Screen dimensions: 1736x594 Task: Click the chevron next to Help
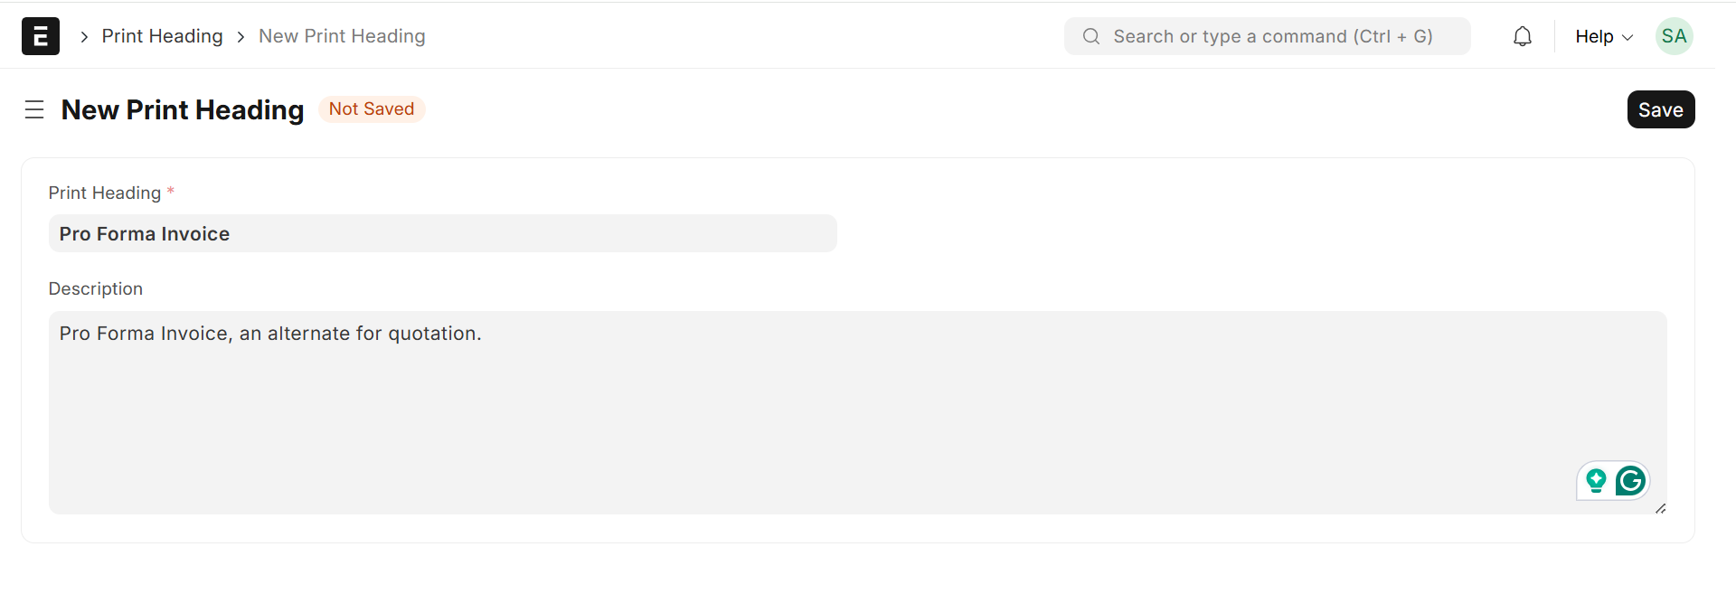1627,37
